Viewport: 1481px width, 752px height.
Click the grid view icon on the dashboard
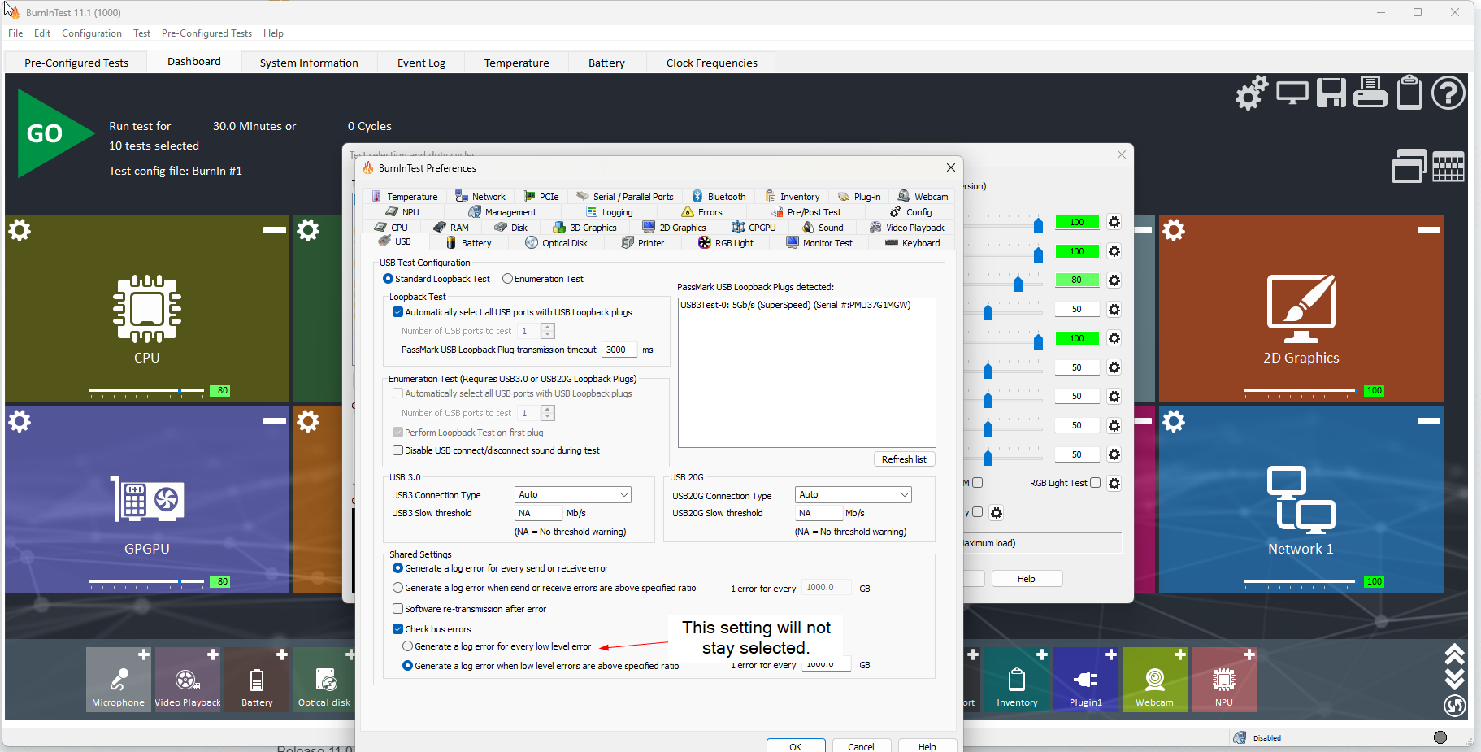click(x=1448, y=167)
